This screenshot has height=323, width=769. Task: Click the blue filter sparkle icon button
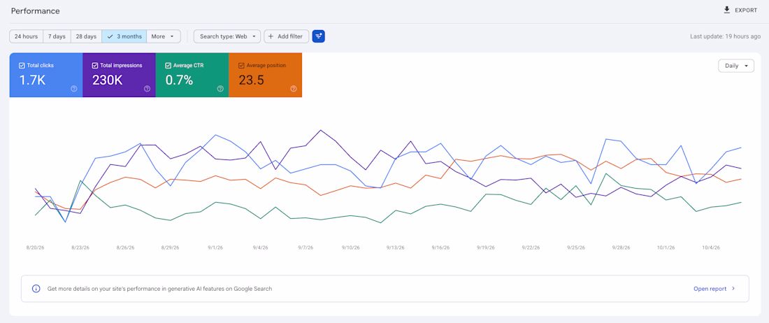(319, 36)
